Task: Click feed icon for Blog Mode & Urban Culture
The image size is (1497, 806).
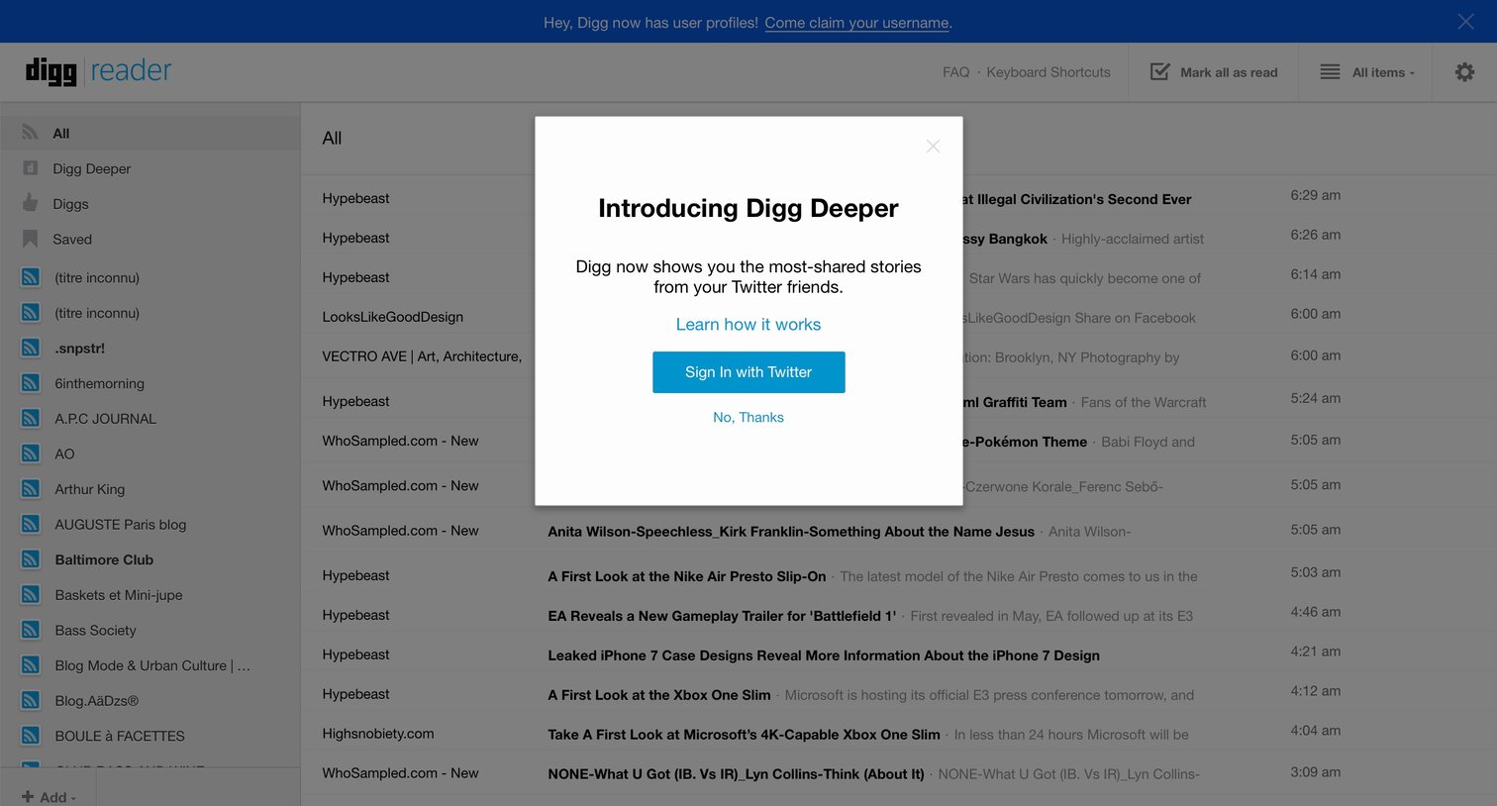Action: [31, 665]
